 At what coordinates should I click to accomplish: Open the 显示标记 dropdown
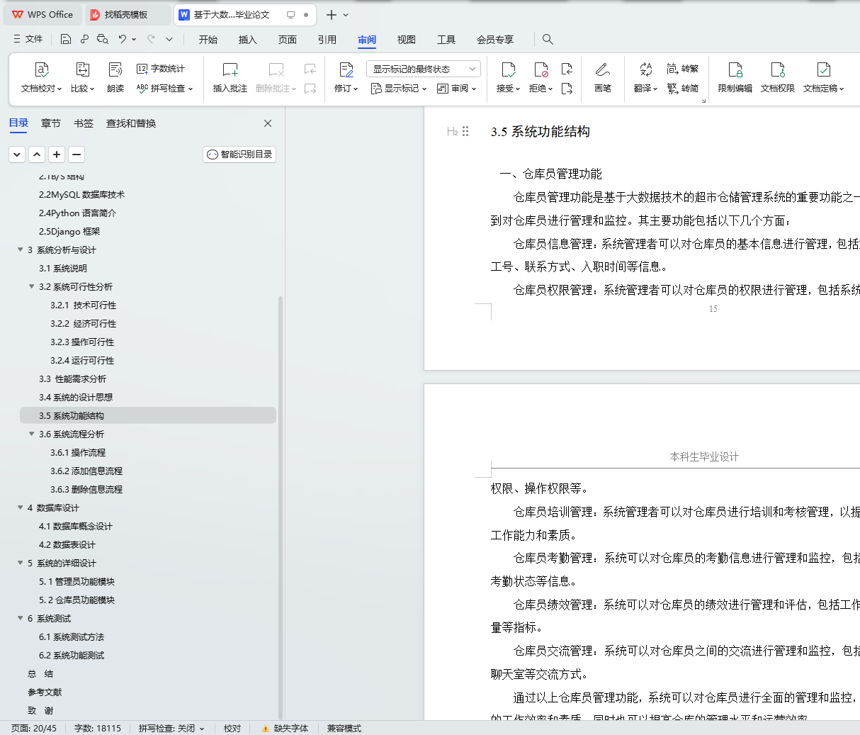(399, 89)
